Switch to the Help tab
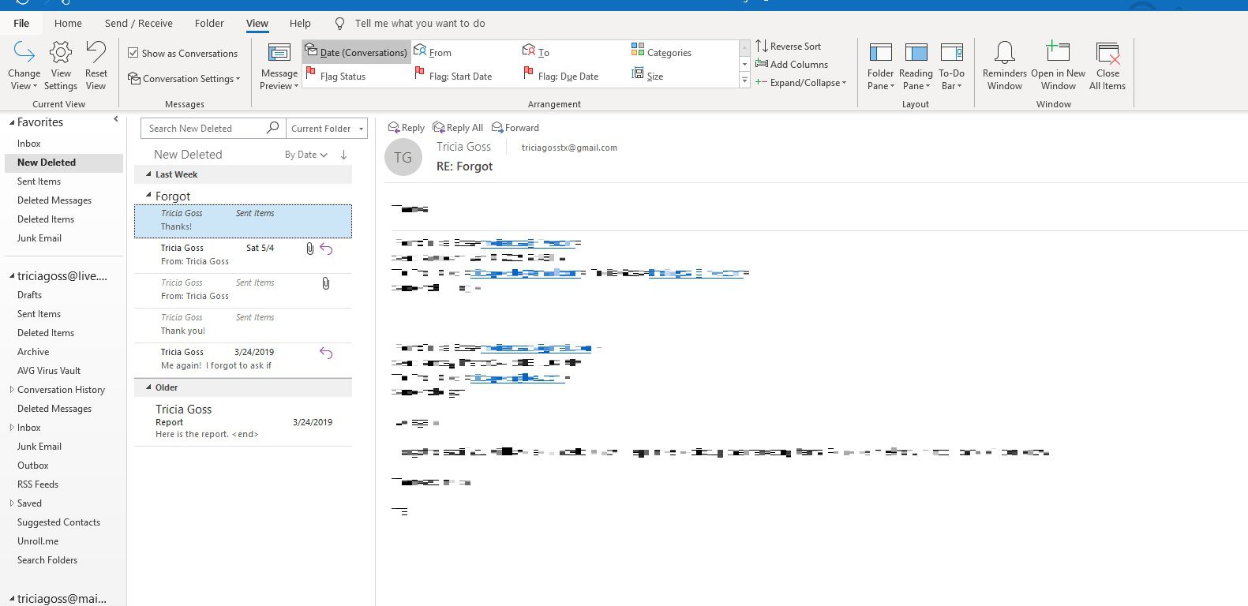Screen dimensions: 1248x606 tap(300, 23)
